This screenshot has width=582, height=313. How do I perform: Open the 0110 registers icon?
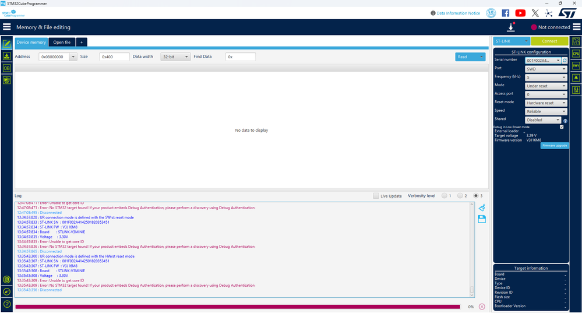576,90
